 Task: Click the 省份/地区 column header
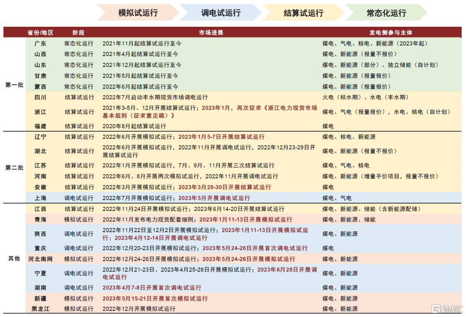(x=41, y=33)
